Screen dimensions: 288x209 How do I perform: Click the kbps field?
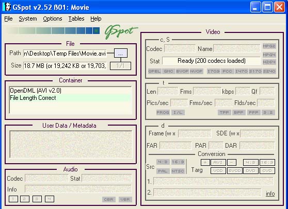243,91
